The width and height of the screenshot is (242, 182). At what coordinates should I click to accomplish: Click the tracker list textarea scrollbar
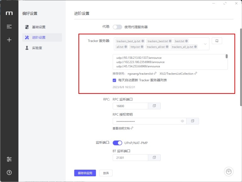(x=227, y=56)
